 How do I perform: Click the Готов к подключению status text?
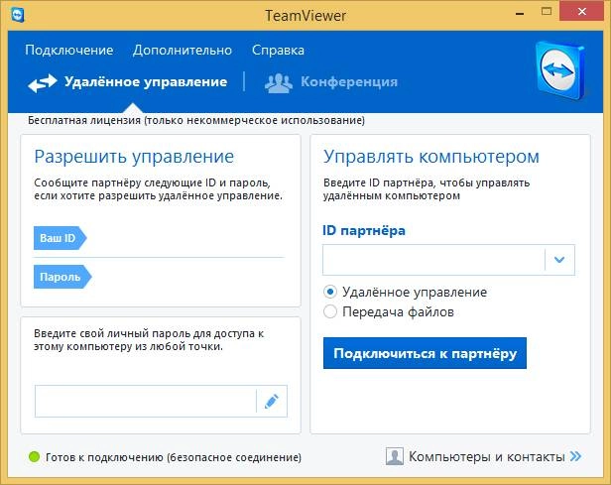(174, 457)
